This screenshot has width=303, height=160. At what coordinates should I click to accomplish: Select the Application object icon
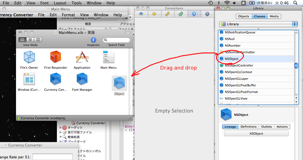pyautogui.click(x=82, y=57)
